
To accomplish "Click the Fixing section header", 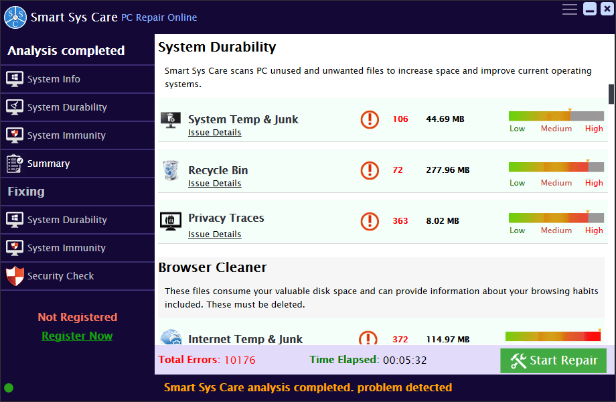I will tap(26, 192).
